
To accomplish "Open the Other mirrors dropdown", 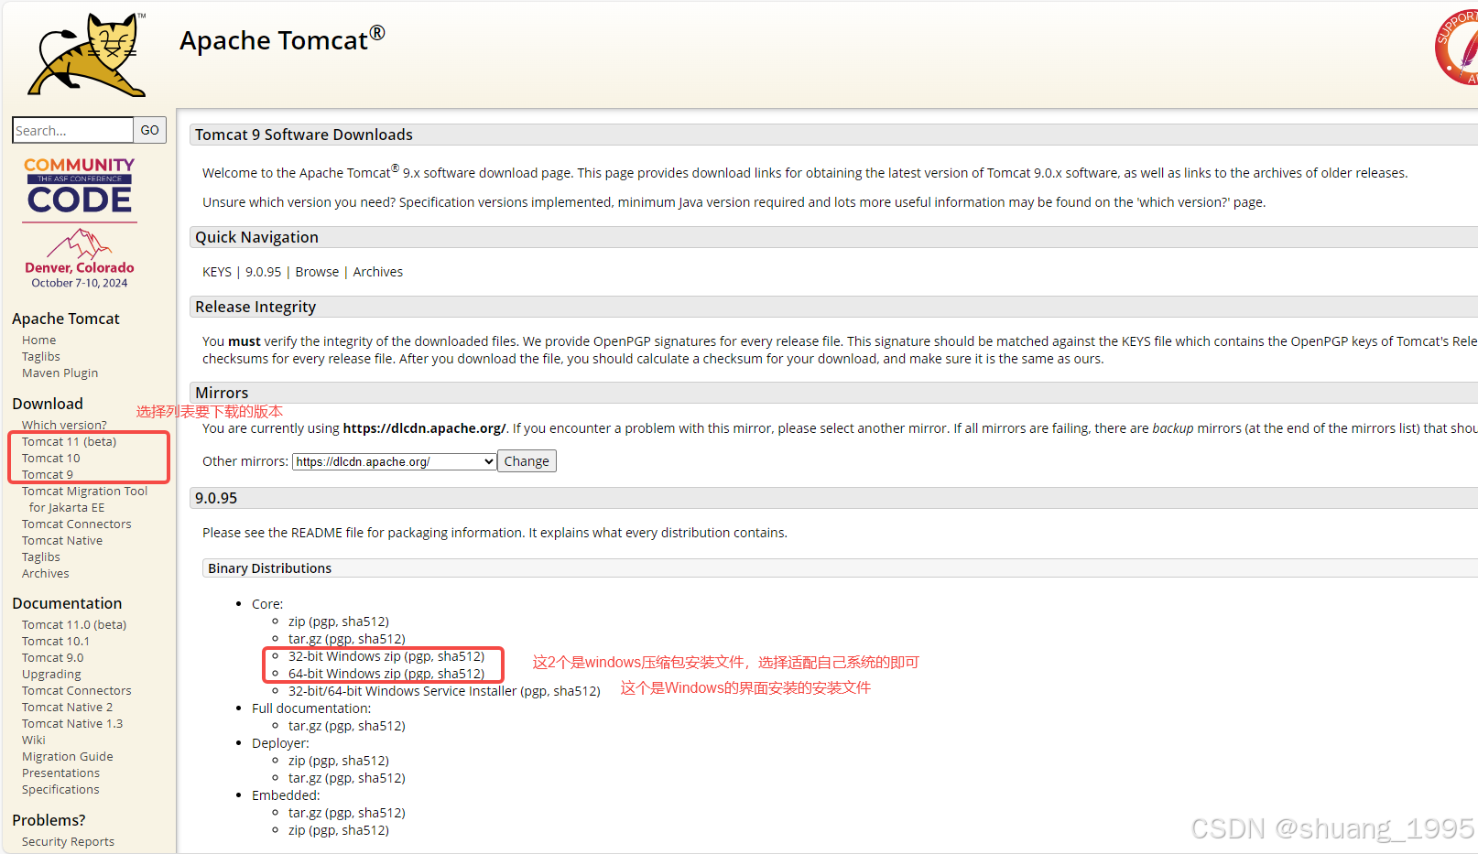I will point(395,461).
